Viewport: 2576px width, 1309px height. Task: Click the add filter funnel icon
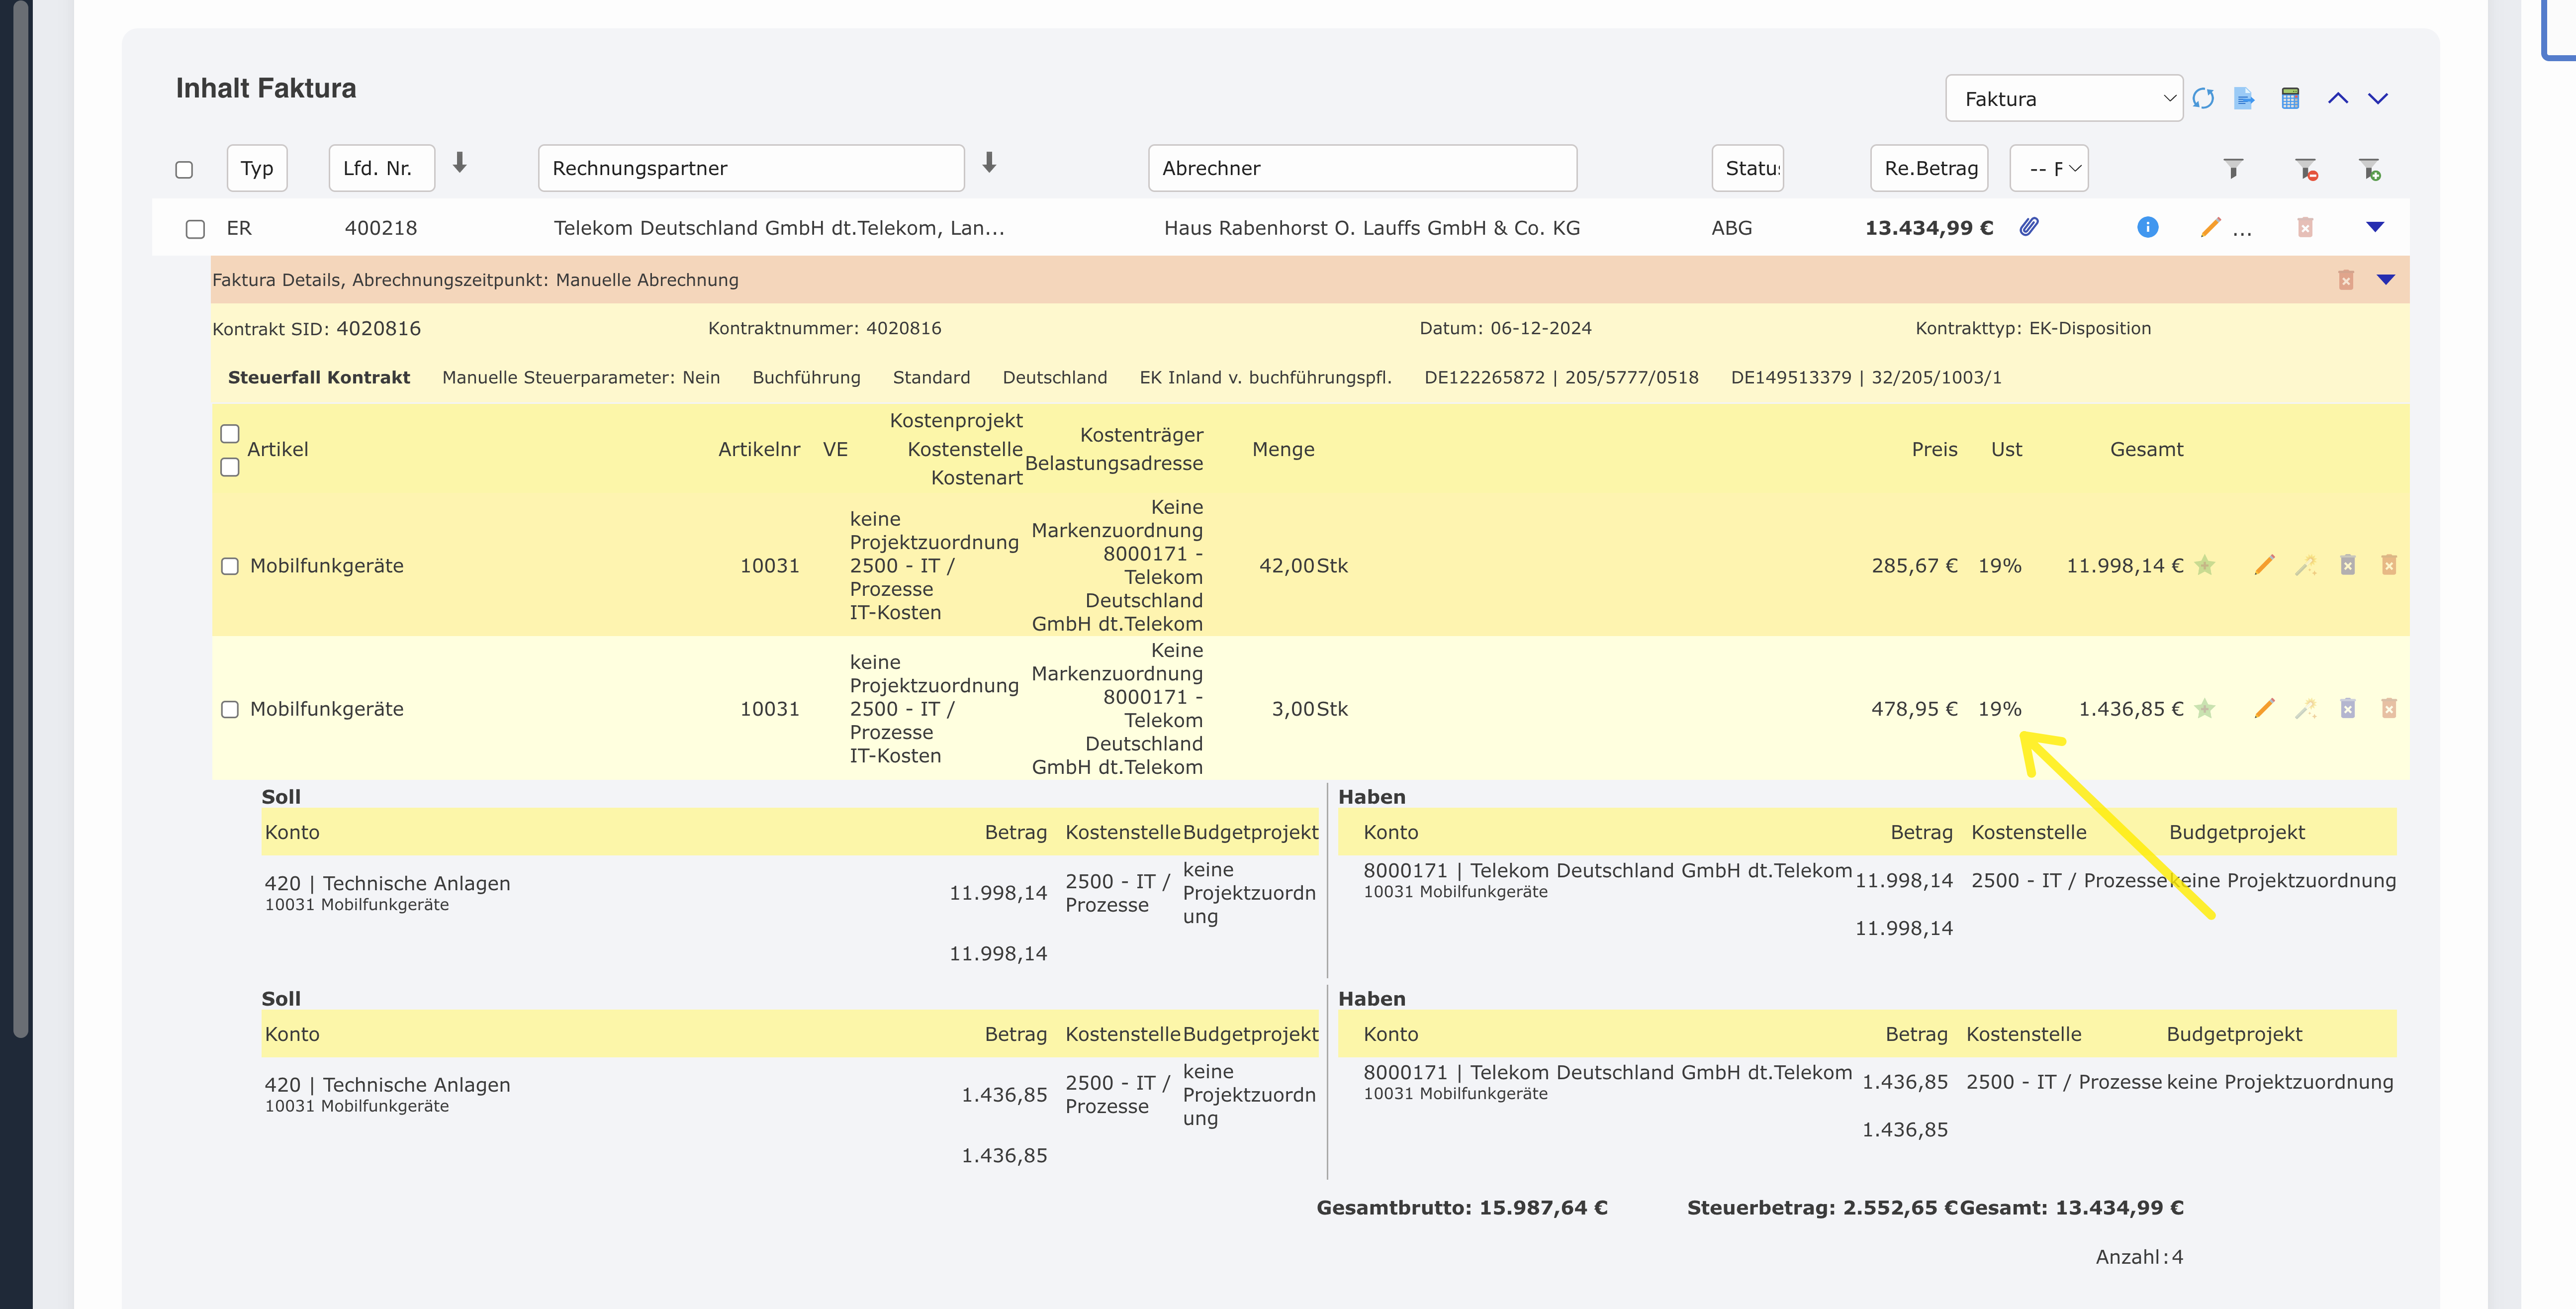(x=2369, y=169)
